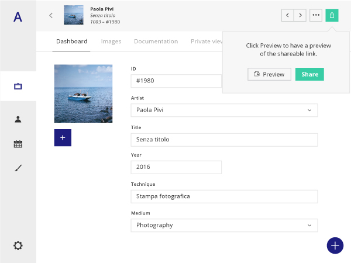351x263 pixels.
Task: Open the contacts person icon
Action: (x=18, y=119)
